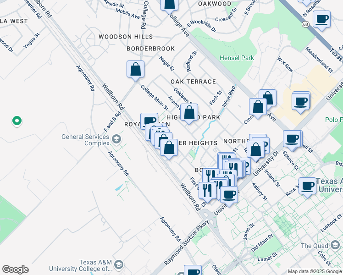
Task: Click the General Services Complex graduation cap icon
Action: (x=116, y=139)
